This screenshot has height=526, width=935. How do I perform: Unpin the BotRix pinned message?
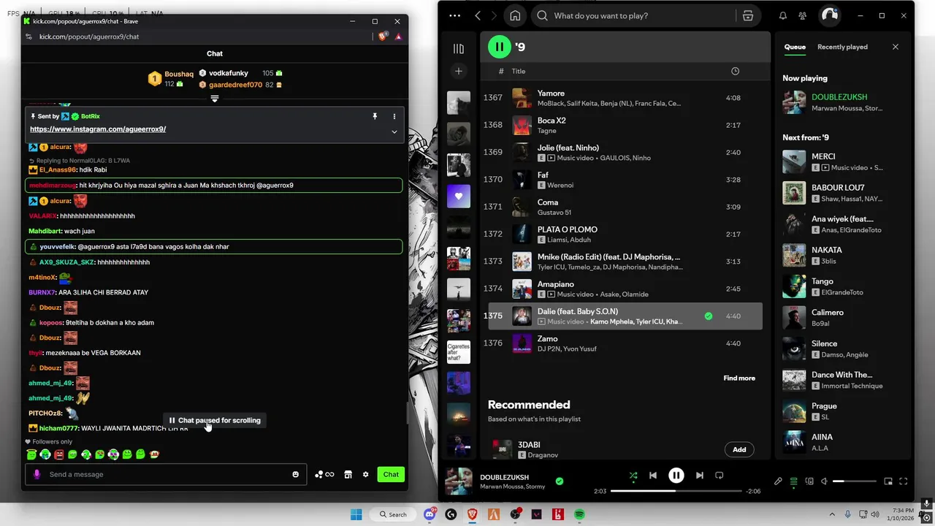(375, 116)
